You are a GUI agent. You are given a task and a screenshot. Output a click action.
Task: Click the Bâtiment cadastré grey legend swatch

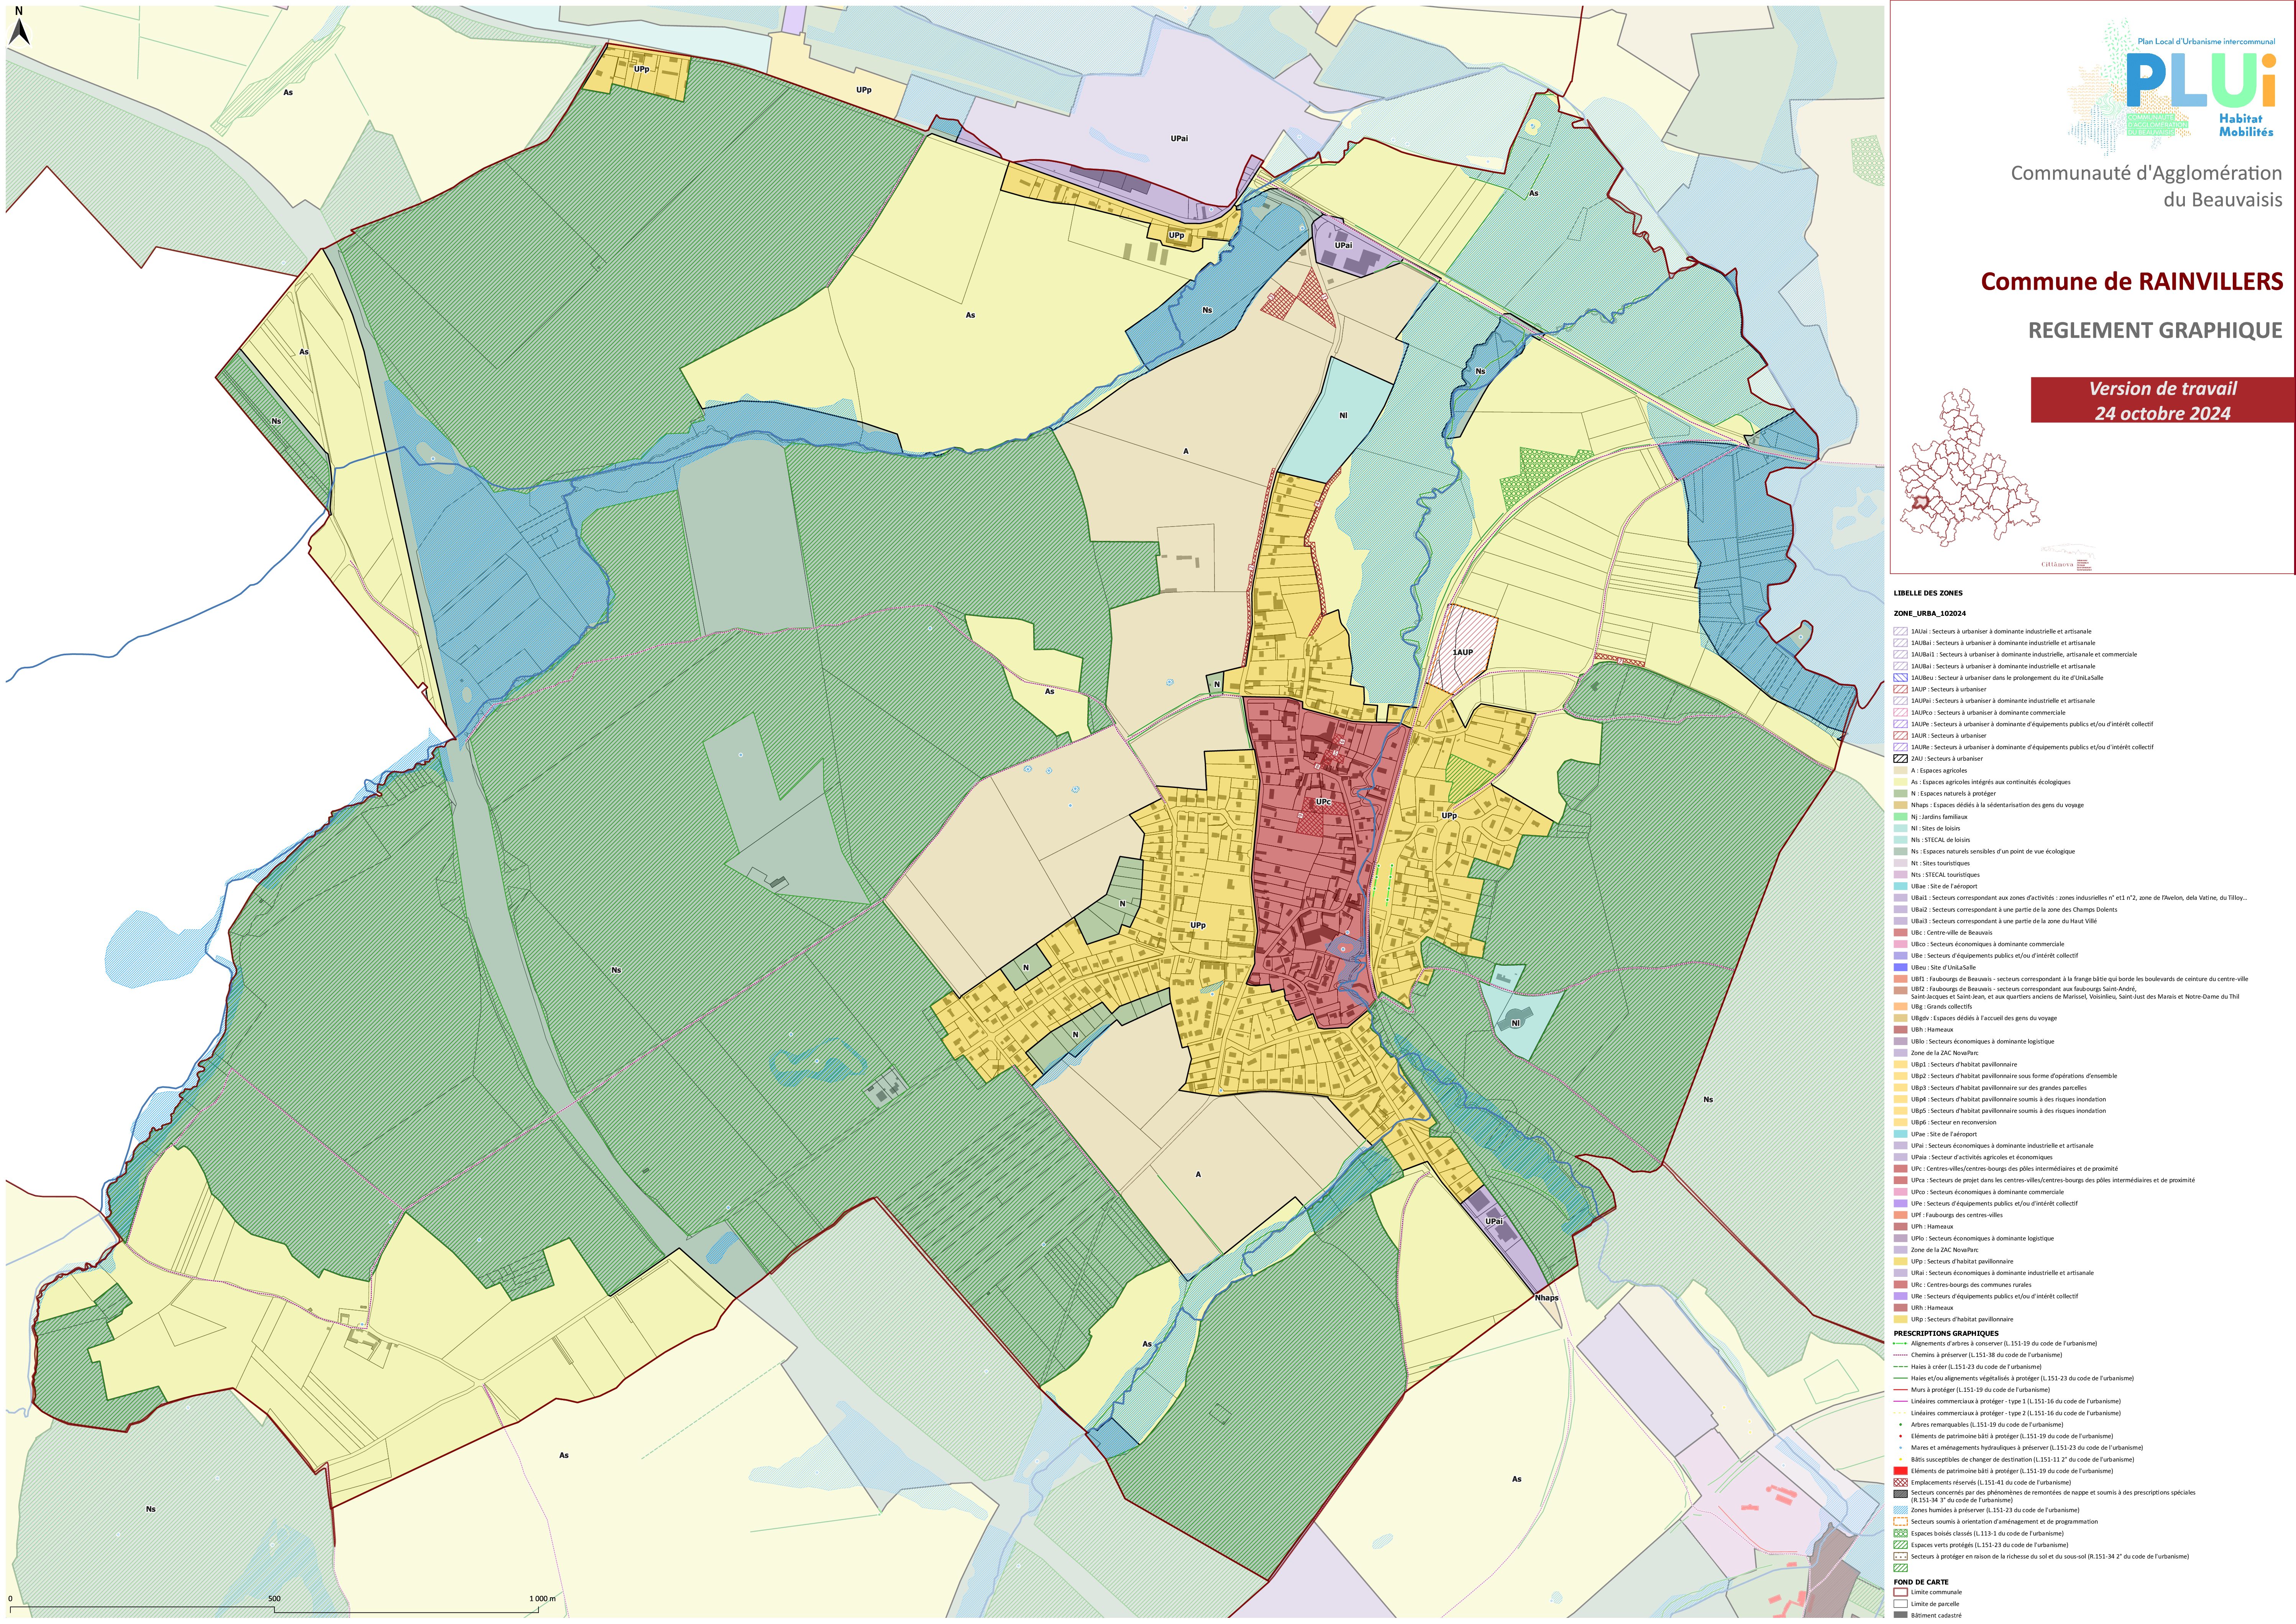(x=1900, y=1615)
